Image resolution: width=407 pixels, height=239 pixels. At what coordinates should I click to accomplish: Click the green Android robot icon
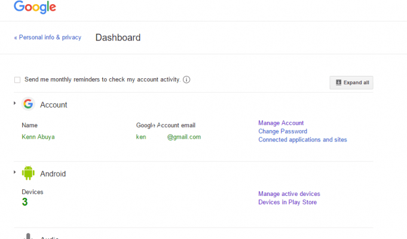(x=28, y=173)
